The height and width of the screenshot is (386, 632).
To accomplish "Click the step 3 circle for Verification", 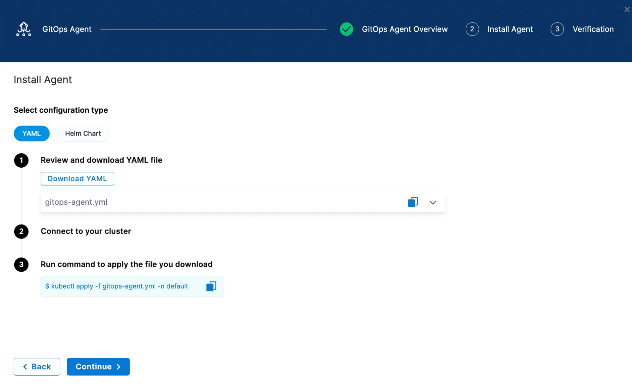I will 557,29.
